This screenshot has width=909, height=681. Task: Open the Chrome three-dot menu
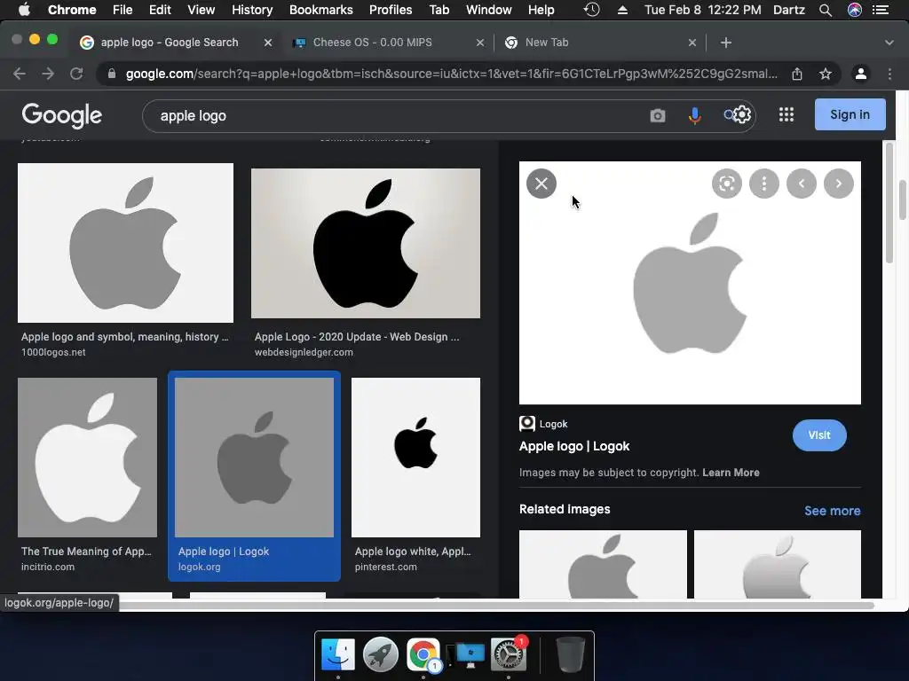pos(889,74)
